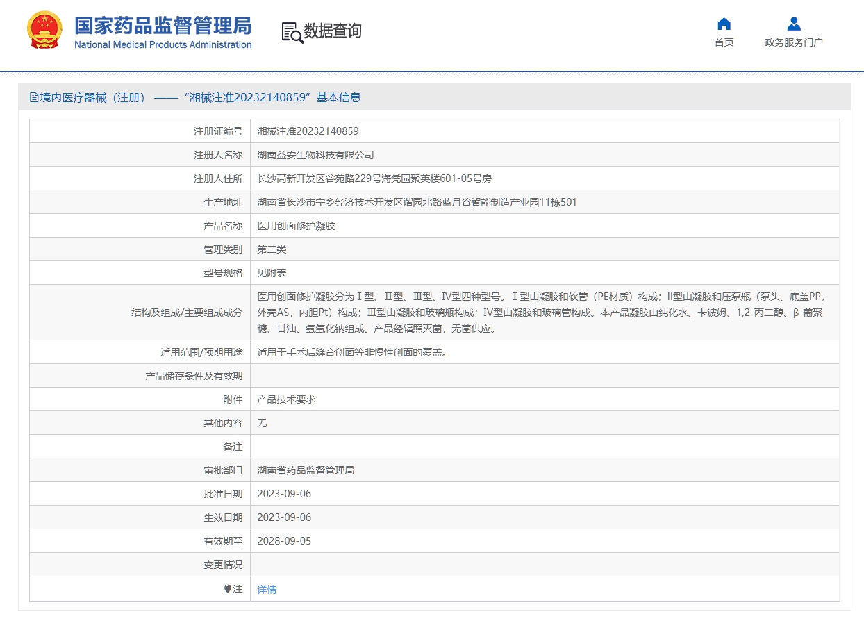The height and width of the screenshot is (623, 864).
Task: Click the production address starting 湖南省长沙市宁乡
Action: point(417,202)
